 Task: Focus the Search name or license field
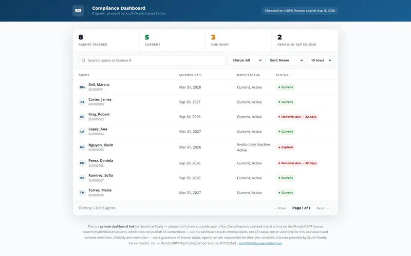click(x=152, y=60)
